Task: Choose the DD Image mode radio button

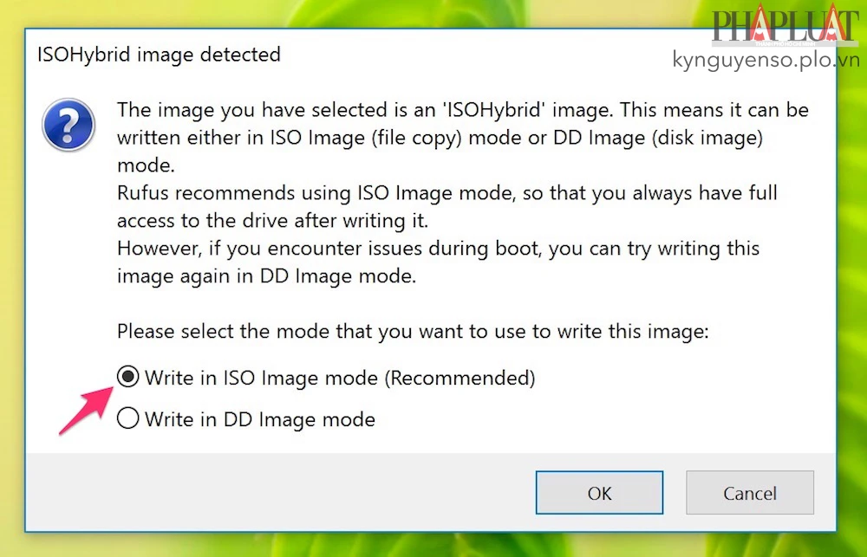Action: (127, 419)
